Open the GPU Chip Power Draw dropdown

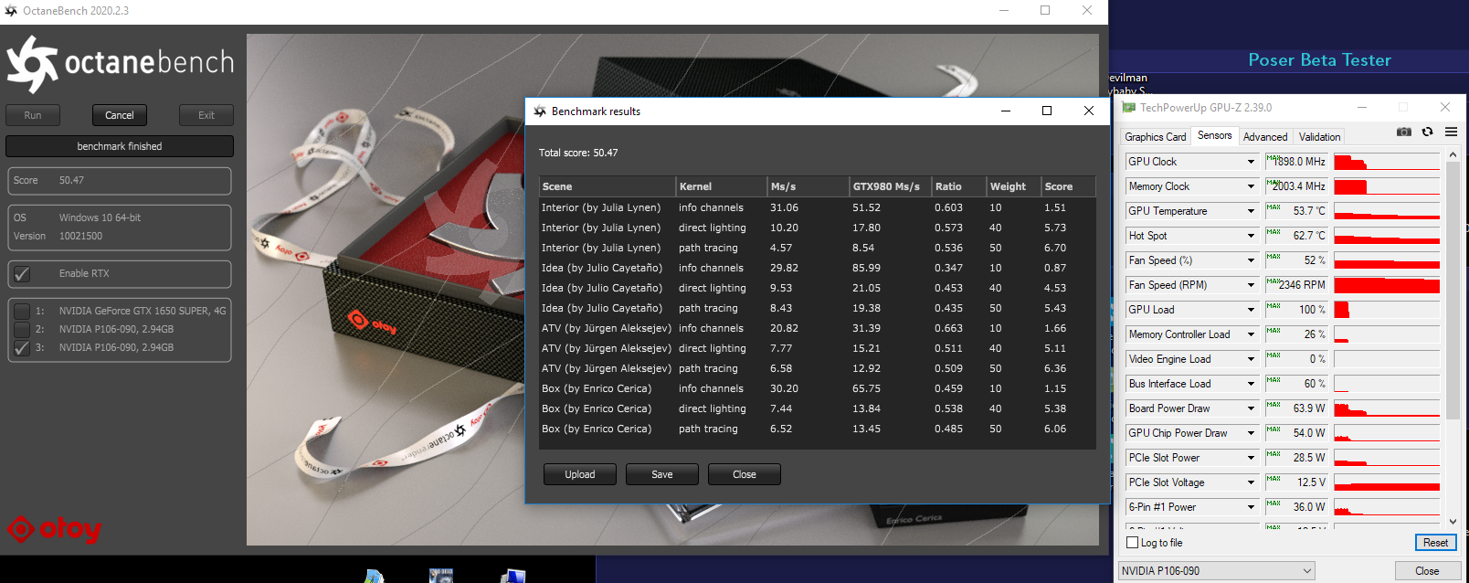(1252, 433)
